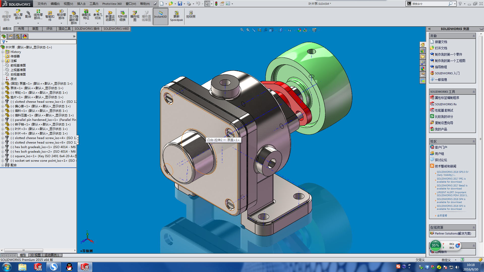Take a snapshot with 拍快照

tap(191, 15)
